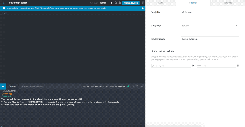Click the [Starting] console line
Image resolution: width=245 pixels, height=127 pixels.
tap(6, 94)
